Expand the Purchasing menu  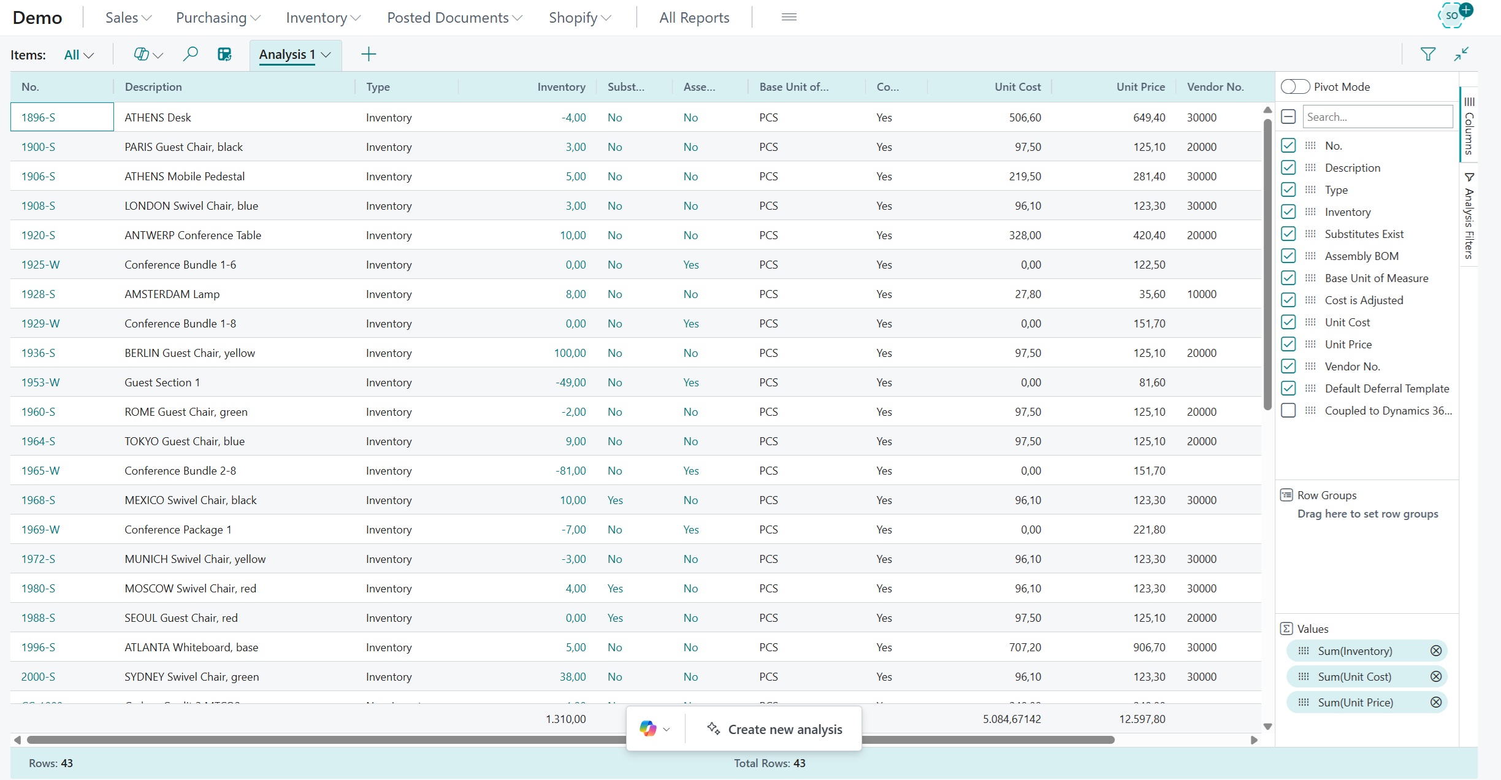pyautogui.click(x=218, y=18)
